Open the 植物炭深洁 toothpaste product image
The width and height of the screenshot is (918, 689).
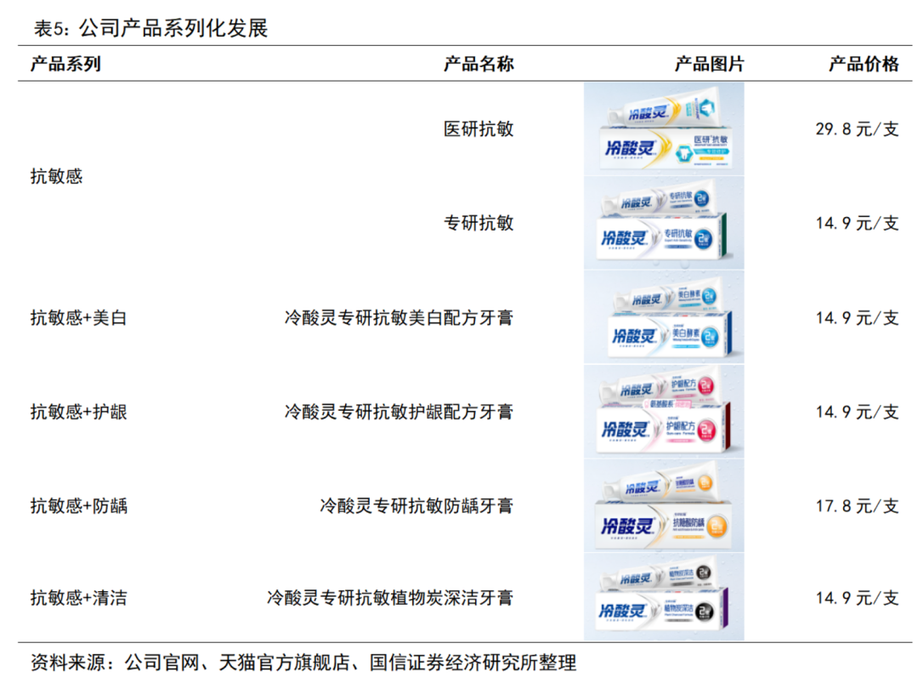point(664,596)
